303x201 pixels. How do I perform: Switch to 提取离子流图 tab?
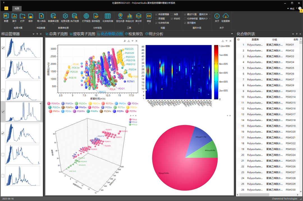click(x=82, y=34)
